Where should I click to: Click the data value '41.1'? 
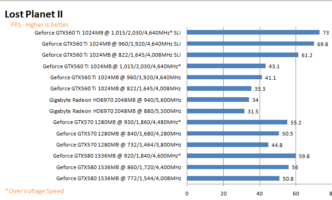point(270,78)
